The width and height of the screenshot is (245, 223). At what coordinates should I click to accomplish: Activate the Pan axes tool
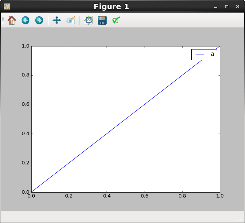57,20
